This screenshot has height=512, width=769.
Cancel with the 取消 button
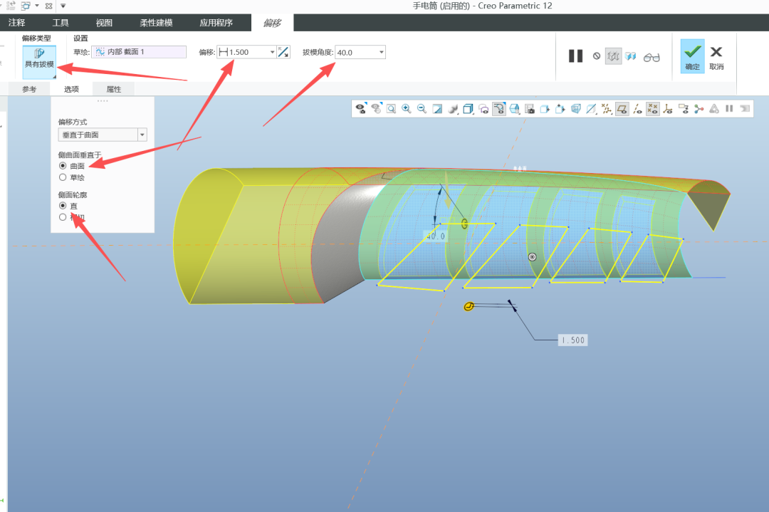click(x=716, y=58)
